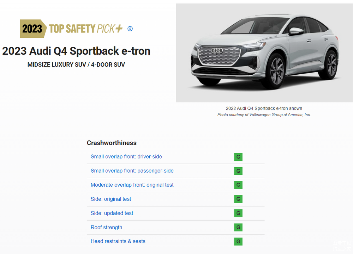Click the 2023 Top Safety Pick+ badge
This screenshot has width=353, height=254.
click(71, 29)
